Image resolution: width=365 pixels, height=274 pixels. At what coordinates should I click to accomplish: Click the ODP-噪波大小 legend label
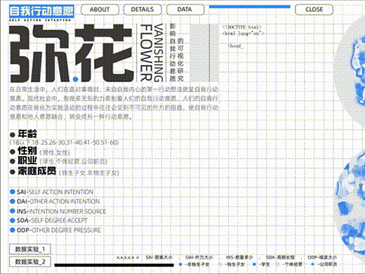[322, 257]
